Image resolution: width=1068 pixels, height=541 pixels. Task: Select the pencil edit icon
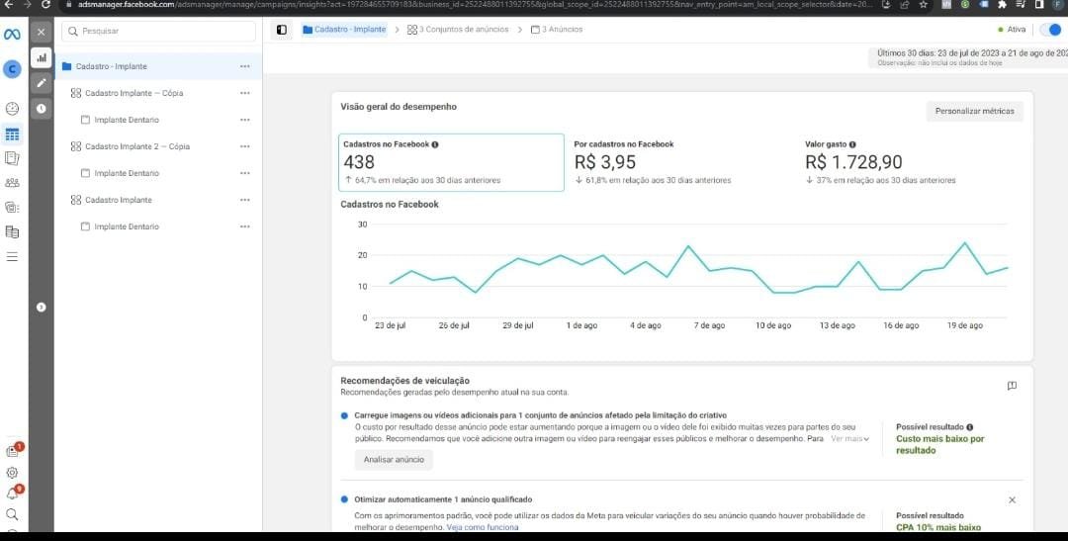(x=42, y=83)
